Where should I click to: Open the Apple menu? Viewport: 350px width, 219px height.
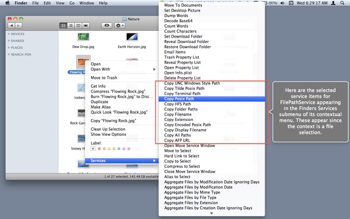[7, 3]
